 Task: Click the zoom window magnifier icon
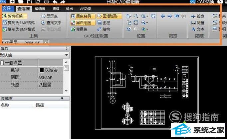click(136, 16)
